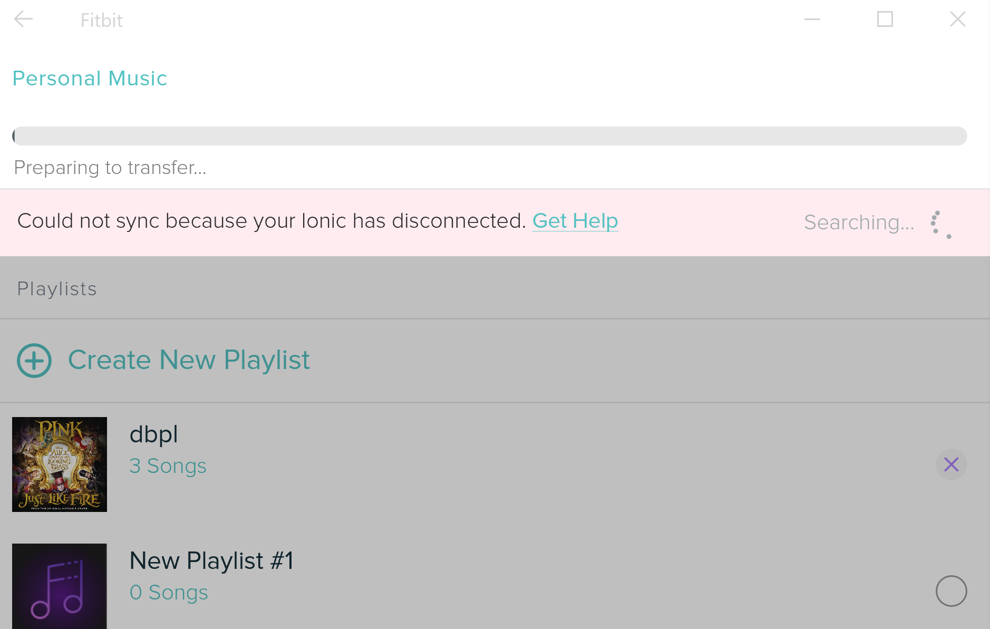The height and width of the screenshot is (629, 990).
Task: Remove dbpl playlist with purple X icon
Action: coord(951,465)
